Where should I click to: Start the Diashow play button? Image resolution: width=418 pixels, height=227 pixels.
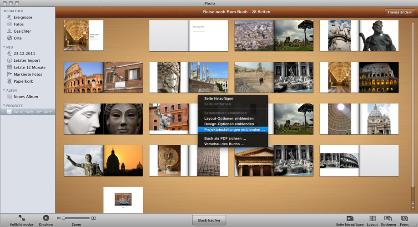coord(46,218)
